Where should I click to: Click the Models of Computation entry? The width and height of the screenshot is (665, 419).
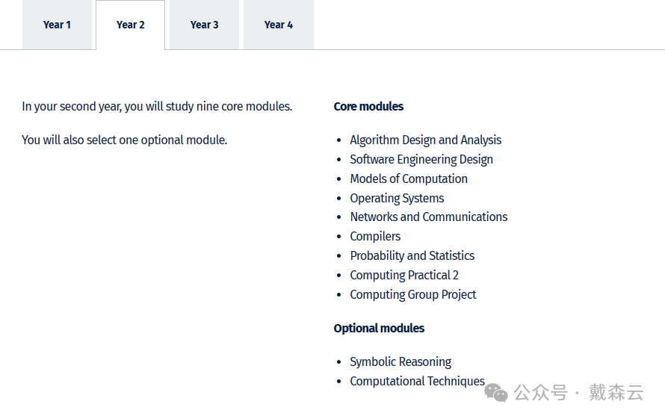(x=409, y=179)
